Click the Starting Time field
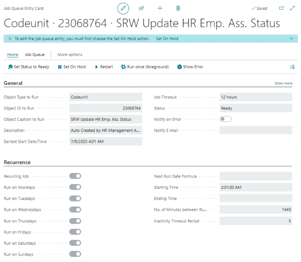This screenshot has width=301, height=262. (255, 187)
